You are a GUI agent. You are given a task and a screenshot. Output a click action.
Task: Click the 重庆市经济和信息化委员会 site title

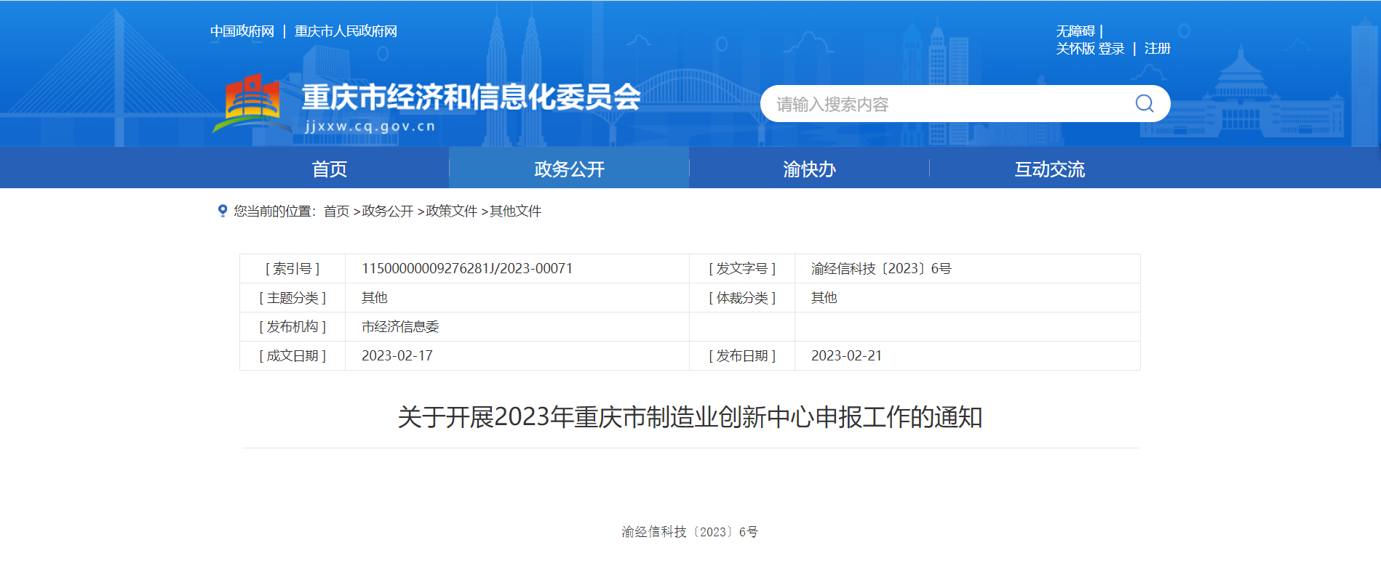tap(471, 97)
